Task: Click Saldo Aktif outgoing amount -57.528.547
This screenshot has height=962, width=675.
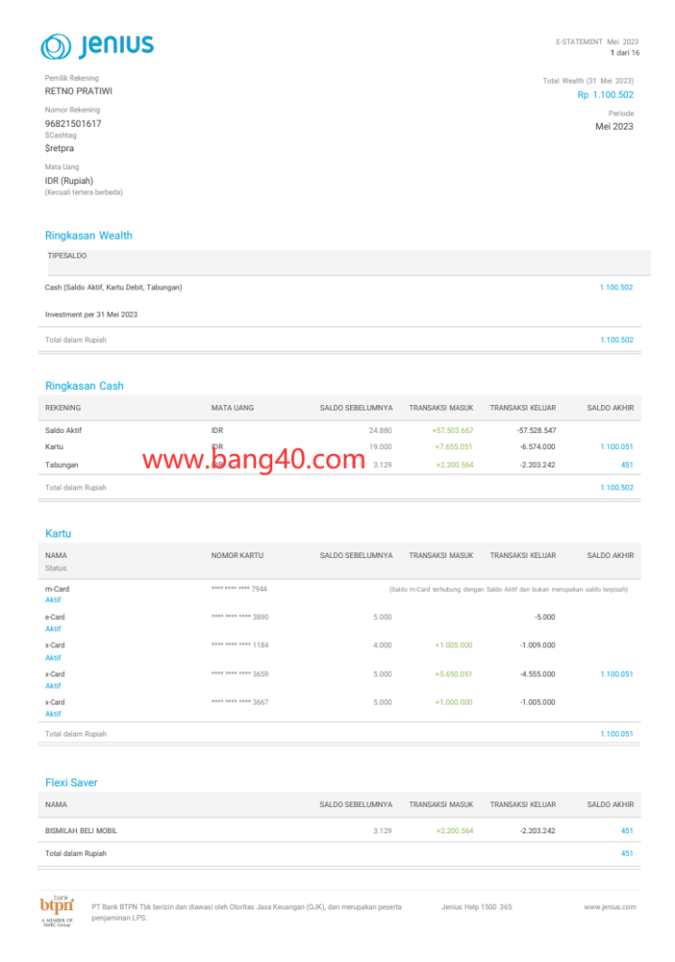Action: pos(536,430)
